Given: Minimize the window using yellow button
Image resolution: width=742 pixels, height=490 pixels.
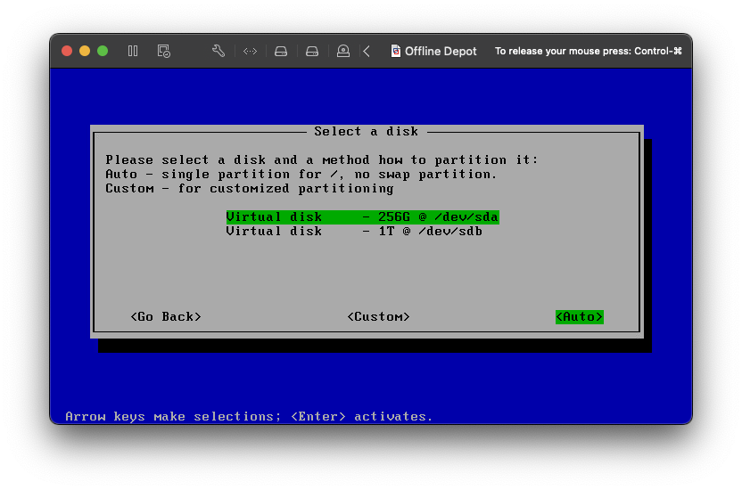Looking at the screenshot, I should pyautogui.click(x=85, y=51).
